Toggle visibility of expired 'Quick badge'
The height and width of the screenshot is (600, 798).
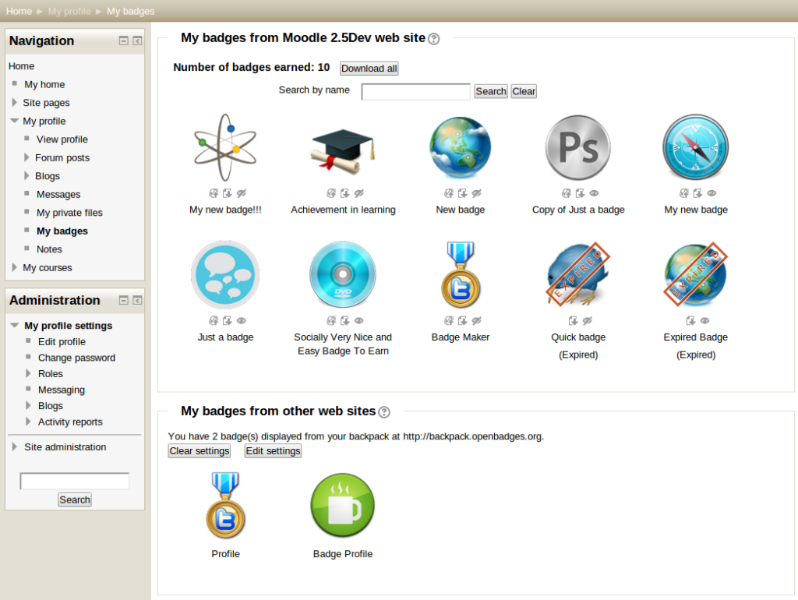pos(588,320)
